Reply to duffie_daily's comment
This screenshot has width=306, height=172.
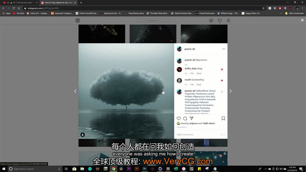point(199,73)
